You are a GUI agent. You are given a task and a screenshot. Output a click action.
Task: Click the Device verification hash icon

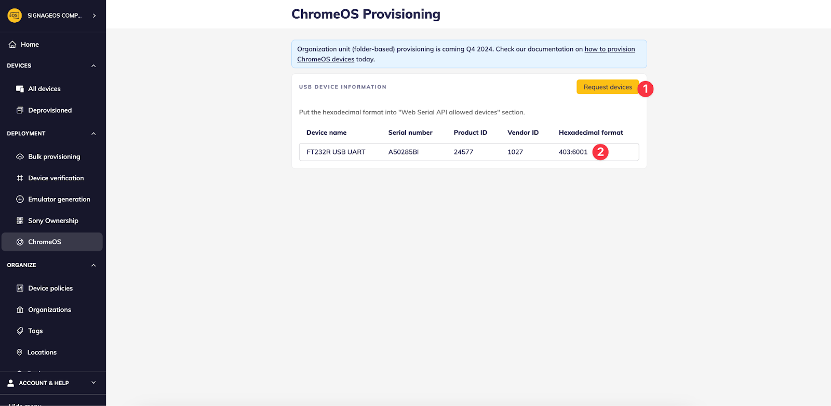[20, 178]
